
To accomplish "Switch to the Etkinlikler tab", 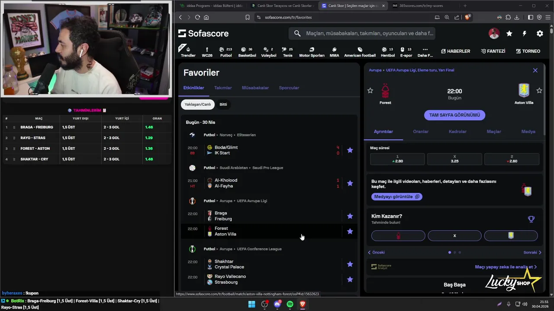I will coord(193,88).
